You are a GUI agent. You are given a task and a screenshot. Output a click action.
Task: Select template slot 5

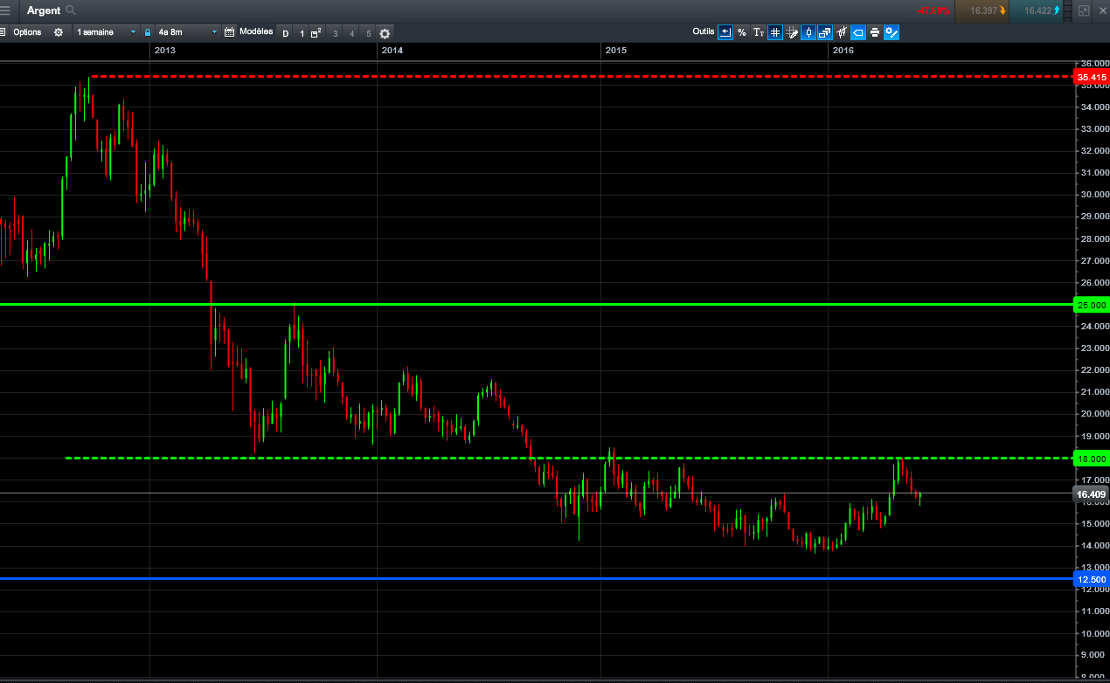pyautogui.click(x=368, y=33)
